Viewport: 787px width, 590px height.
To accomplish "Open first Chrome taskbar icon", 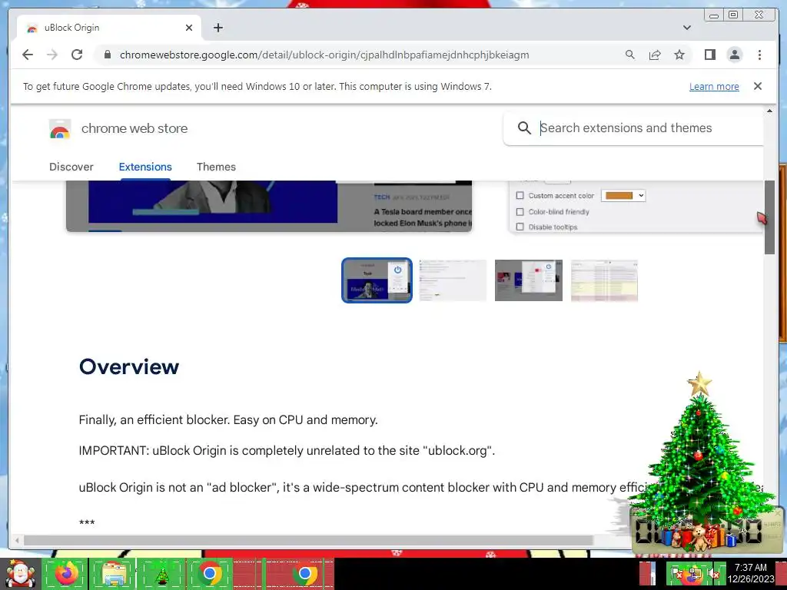I will [210, 573].
